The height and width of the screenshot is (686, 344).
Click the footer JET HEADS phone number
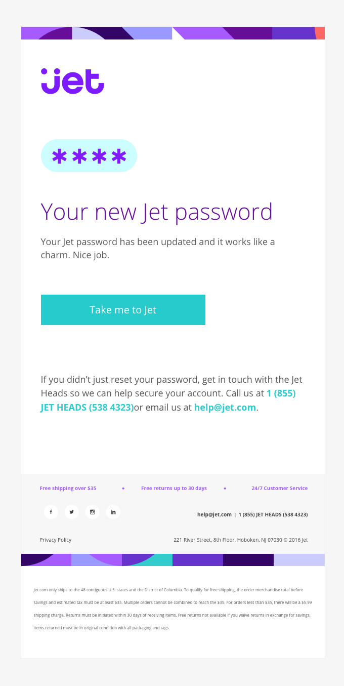273,515
